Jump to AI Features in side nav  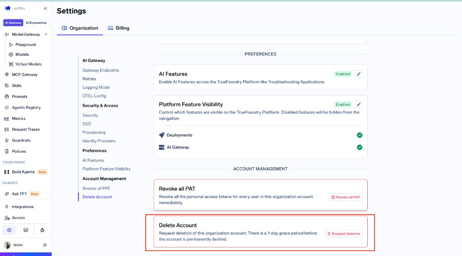[93, 160]
